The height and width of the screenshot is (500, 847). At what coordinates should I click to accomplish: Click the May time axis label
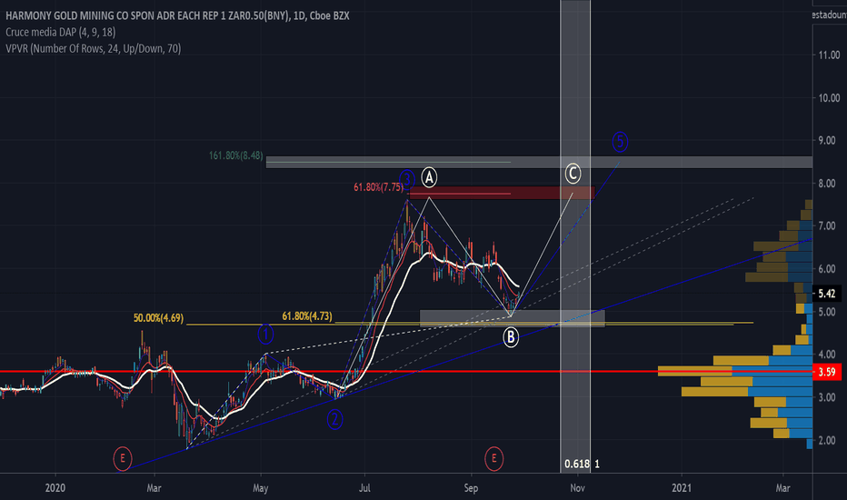[x=260, y=488]
